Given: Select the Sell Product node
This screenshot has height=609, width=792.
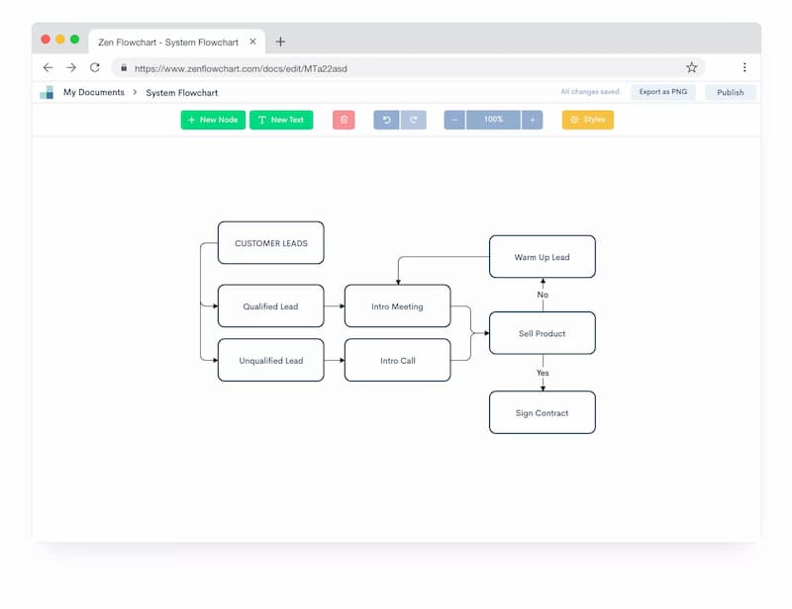Looking at the screenshot, I should pos(542,333).
